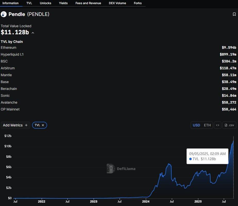238x206 pixels.
Task: Click the BSC chain label
Action: point(4,61)
